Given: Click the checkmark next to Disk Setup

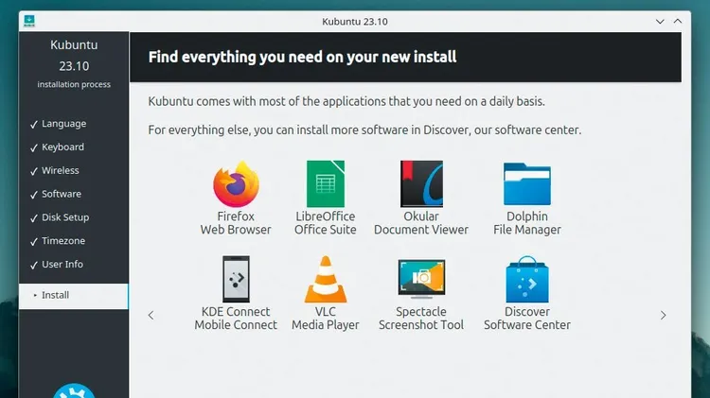Looking at the screenshot, I should (x=34, y=218).
